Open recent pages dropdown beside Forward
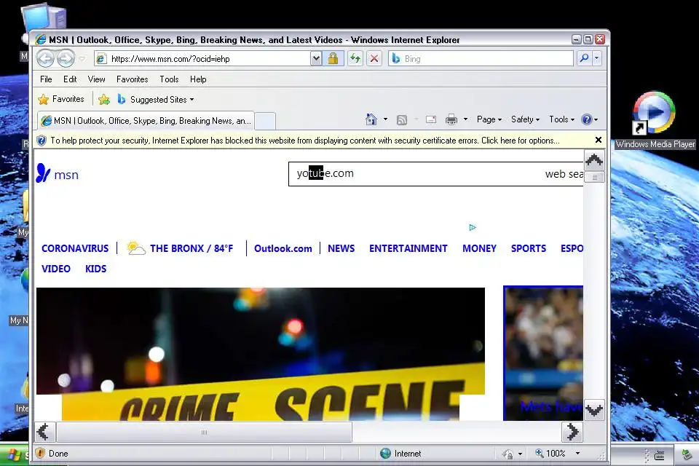The image size is (699, 466). click(x=82, y=58)
